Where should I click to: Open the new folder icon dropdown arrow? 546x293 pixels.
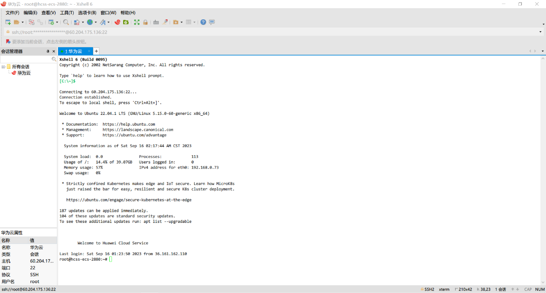[182, 22]
